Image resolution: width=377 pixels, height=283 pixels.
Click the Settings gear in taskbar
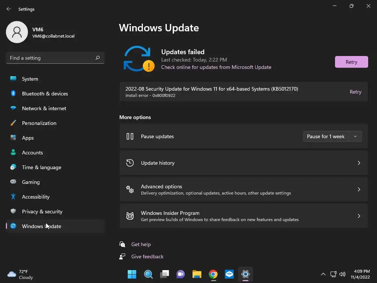(x=246, y=274)
